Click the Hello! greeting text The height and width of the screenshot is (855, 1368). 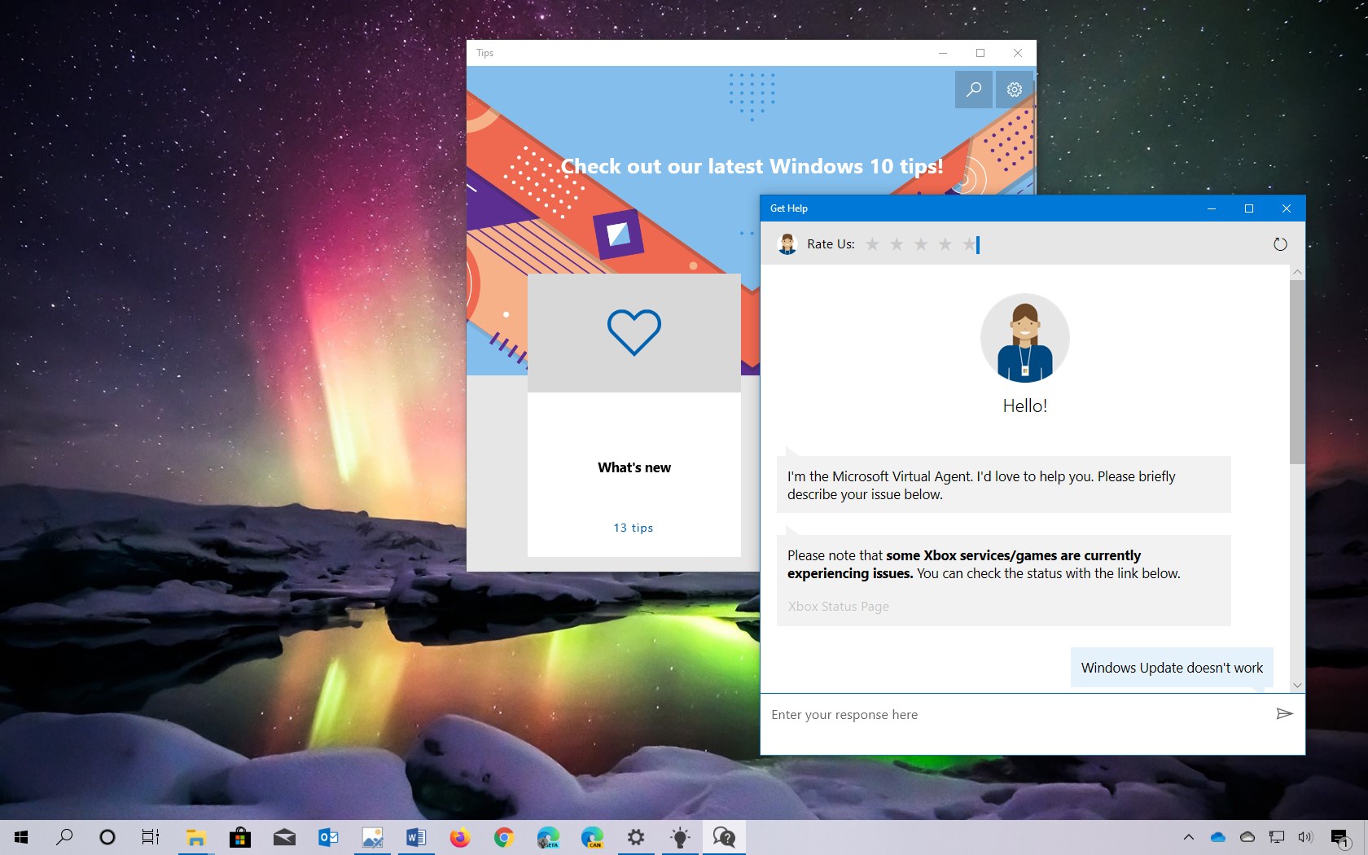point(1024,406)
